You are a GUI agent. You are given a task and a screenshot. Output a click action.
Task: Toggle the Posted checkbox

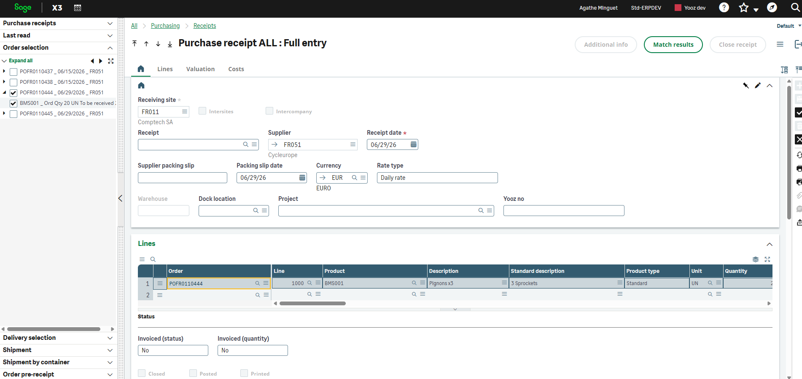(193, 373)
